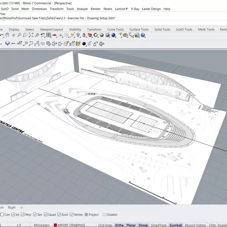Toggle Ortho mode in status bar
Viewport: 227px width, 227px height.
point(119,225)
